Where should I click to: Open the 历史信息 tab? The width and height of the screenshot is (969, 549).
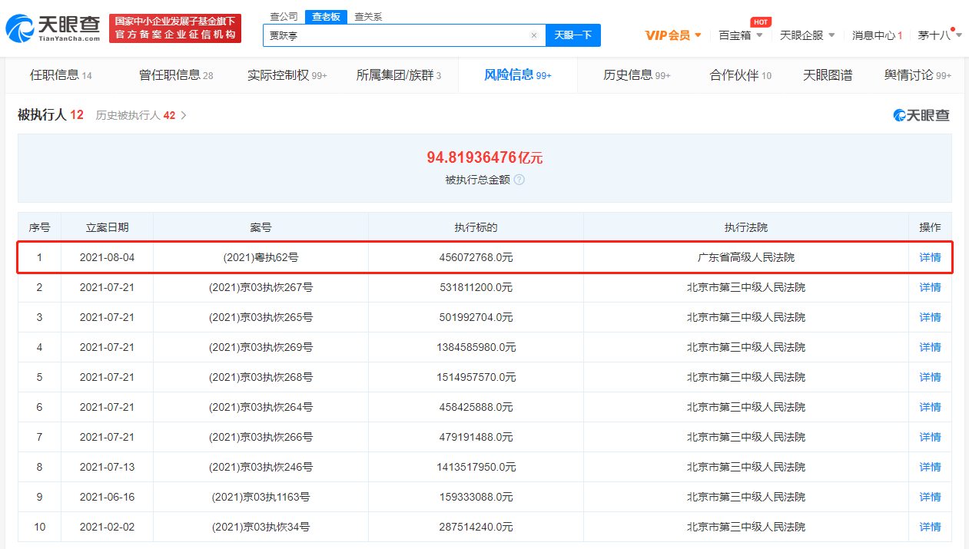pyautogui.click(x=636, y=75)
